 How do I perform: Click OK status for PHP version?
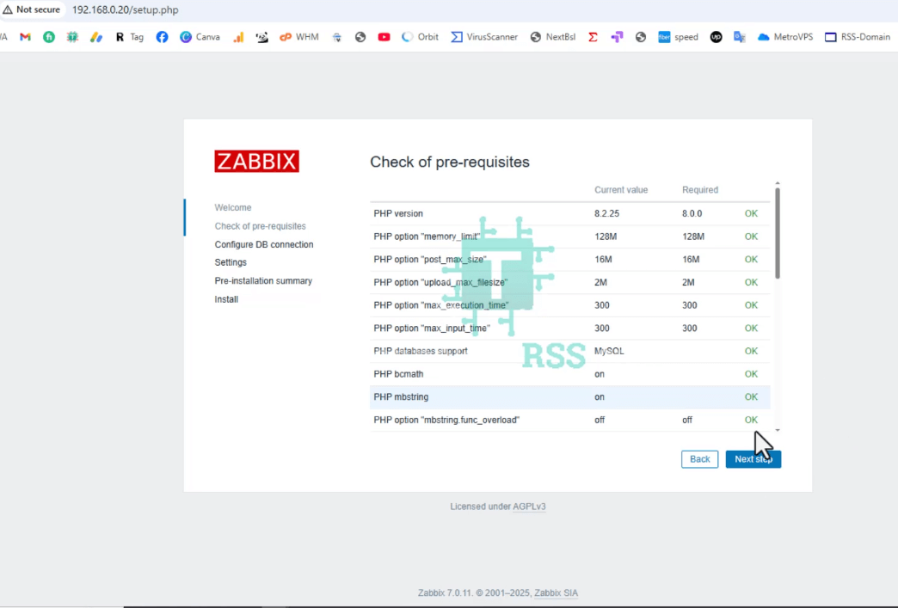coord(751,213)
